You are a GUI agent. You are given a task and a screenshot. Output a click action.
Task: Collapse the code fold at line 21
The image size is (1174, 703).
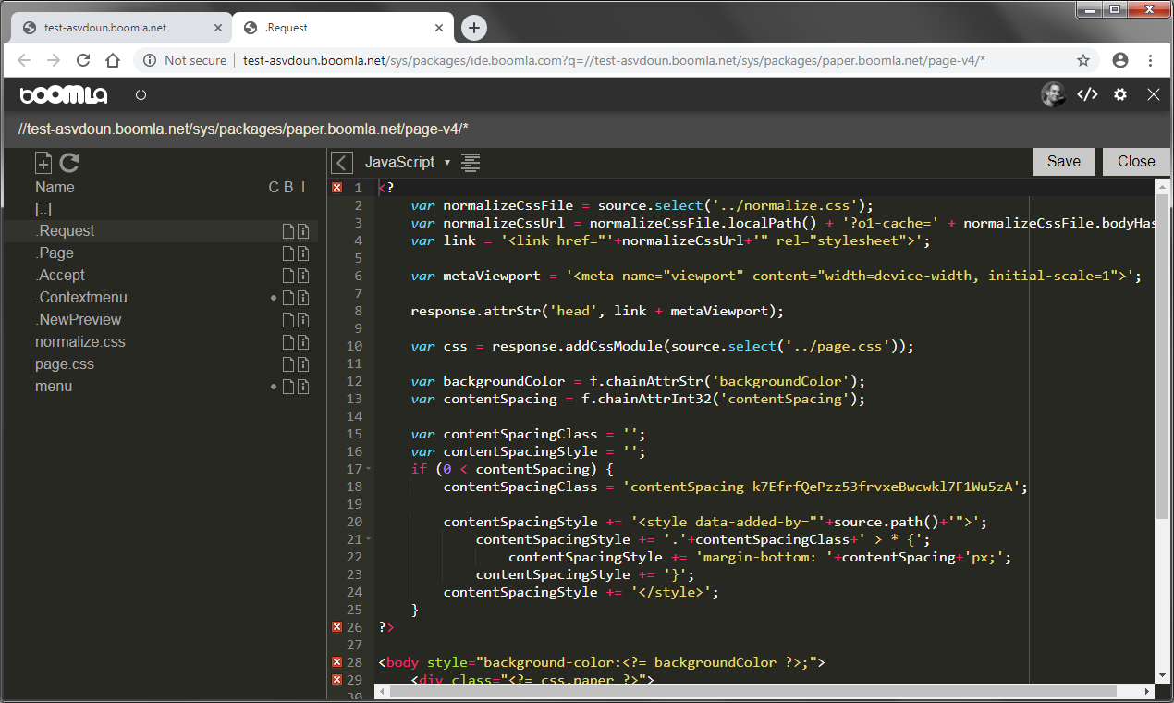click(x=369, y=539)
